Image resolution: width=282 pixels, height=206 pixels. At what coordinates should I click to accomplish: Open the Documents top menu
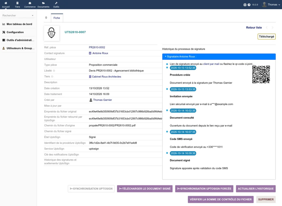coord(43,5)
